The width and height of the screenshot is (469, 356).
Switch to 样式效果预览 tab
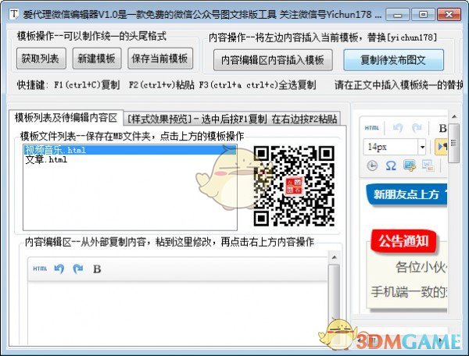232,119
